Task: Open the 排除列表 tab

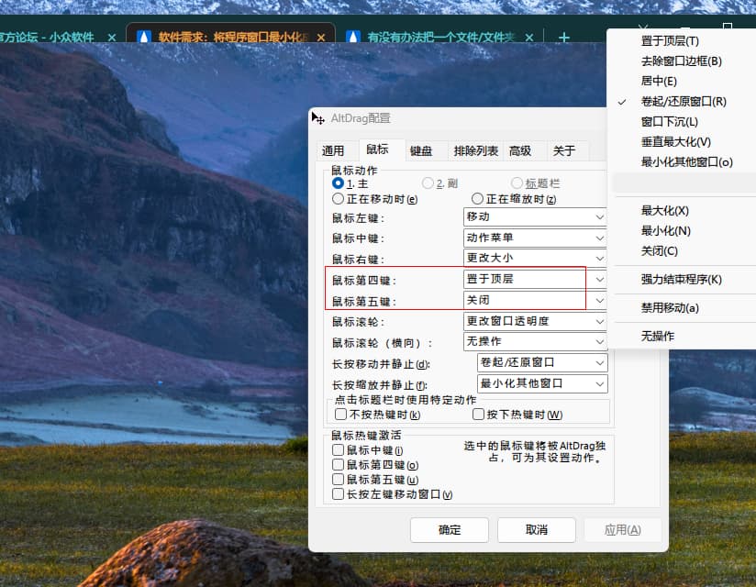Action: 475,150
